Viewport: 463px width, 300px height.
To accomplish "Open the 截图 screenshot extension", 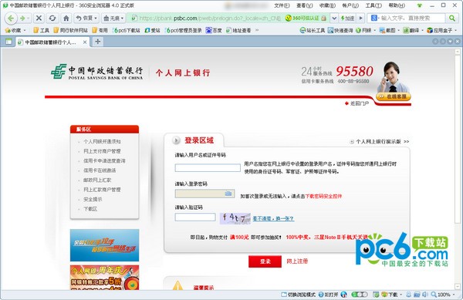I will (390, 30).
